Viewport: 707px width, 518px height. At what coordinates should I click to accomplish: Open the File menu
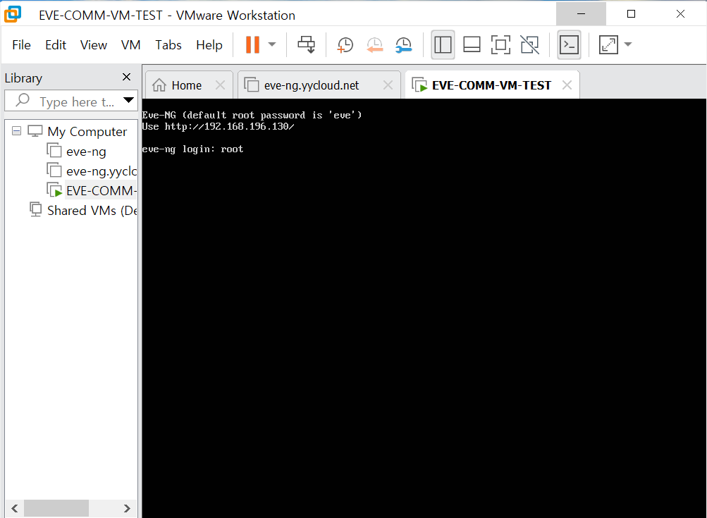tap(21, 45)
